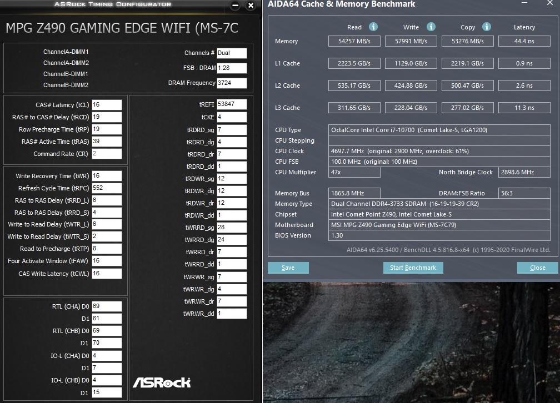Select the IO-L (CHB) D0 field
Screen dimensions: 560x403
pos(107,380)
